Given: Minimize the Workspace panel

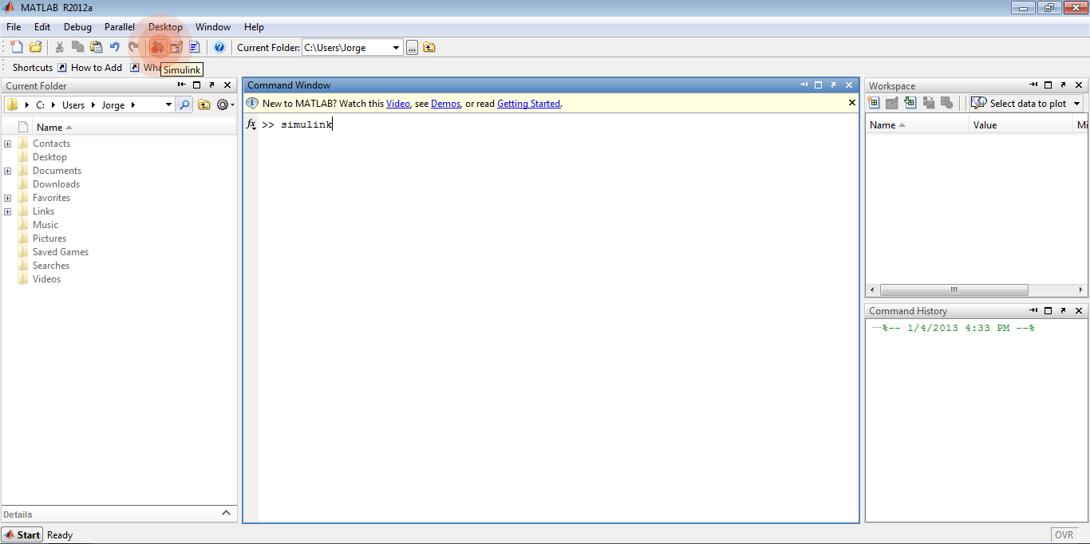Looking at the screenshot, I should [1033, 85].
